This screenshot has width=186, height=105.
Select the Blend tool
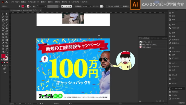[x=7, y=43]
